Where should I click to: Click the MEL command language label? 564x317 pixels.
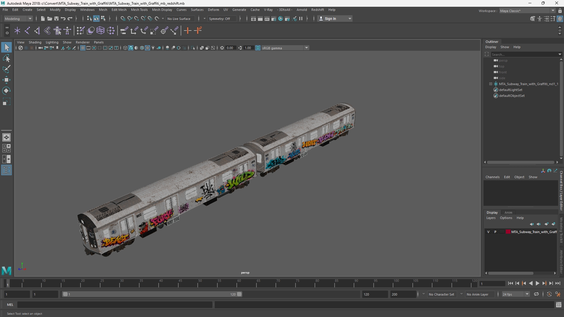coord(10,305)
